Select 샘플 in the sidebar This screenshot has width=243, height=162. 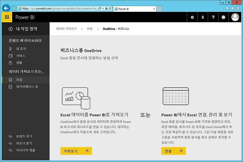click(x=19, y=63)
